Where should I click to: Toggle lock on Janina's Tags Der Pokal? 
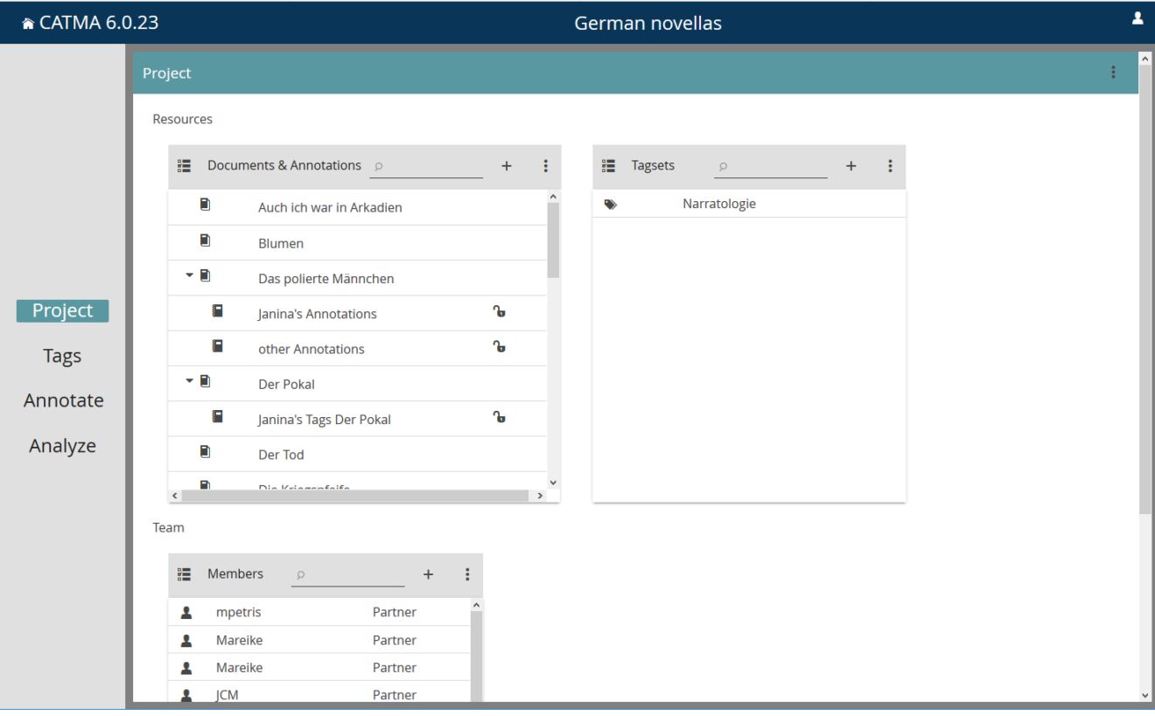499,418
